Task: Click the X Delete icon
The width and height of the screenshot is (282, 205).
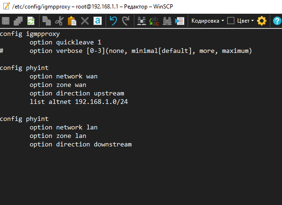Action: pyautogui.click(x=85, y=21)
